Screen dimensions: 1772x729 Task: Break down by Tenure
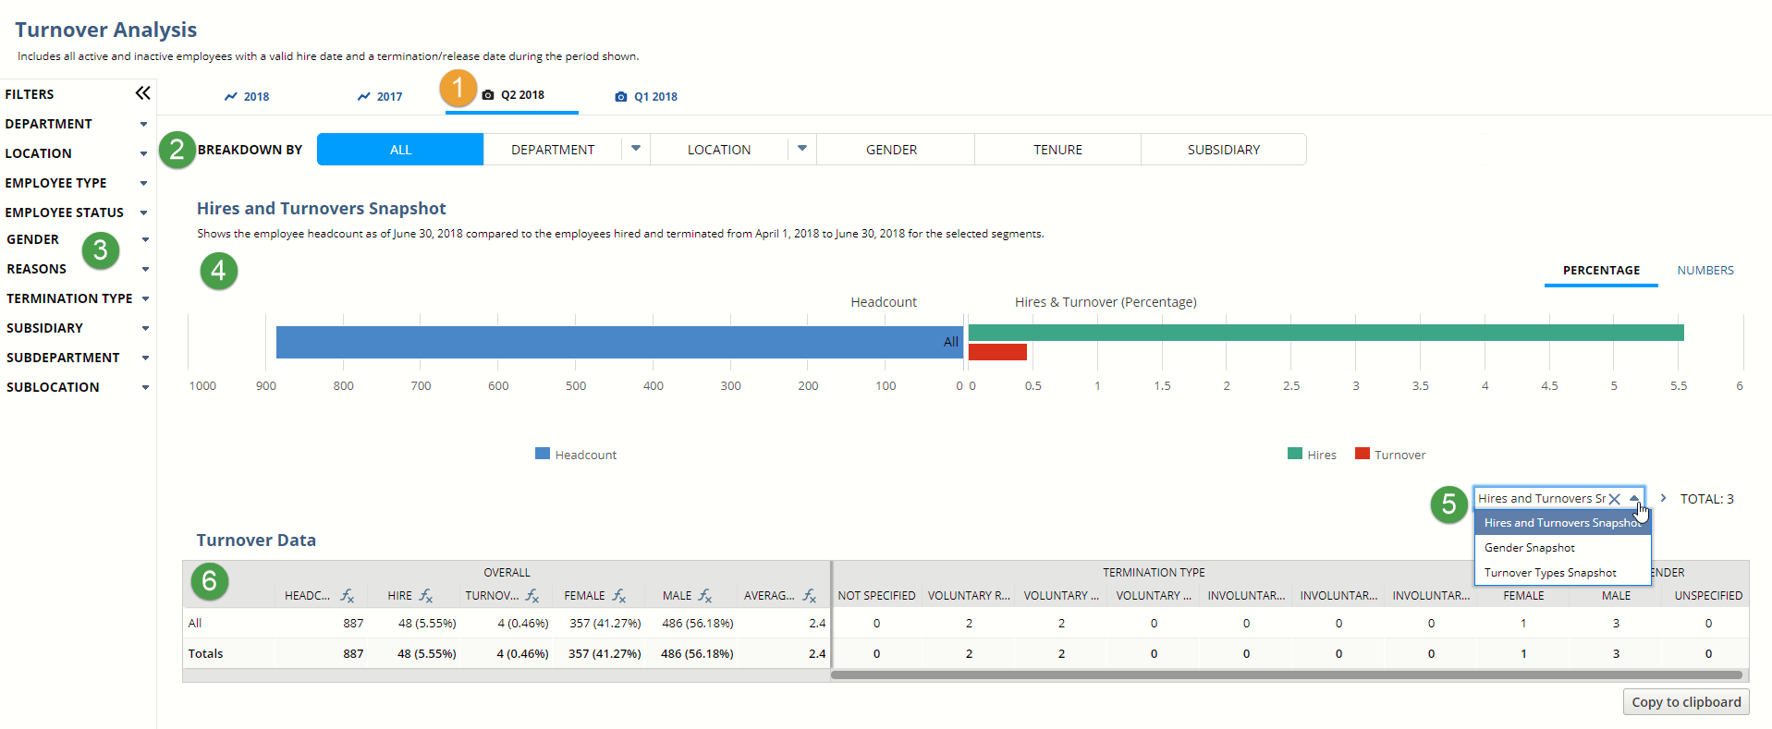tap(1057, 150)
